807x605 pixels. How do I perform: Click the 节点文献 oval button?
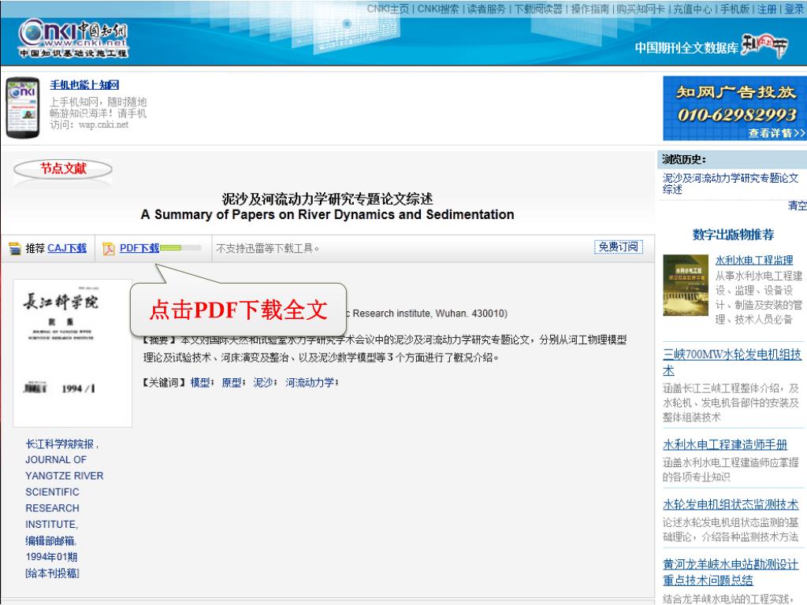[x=63, y=169]
